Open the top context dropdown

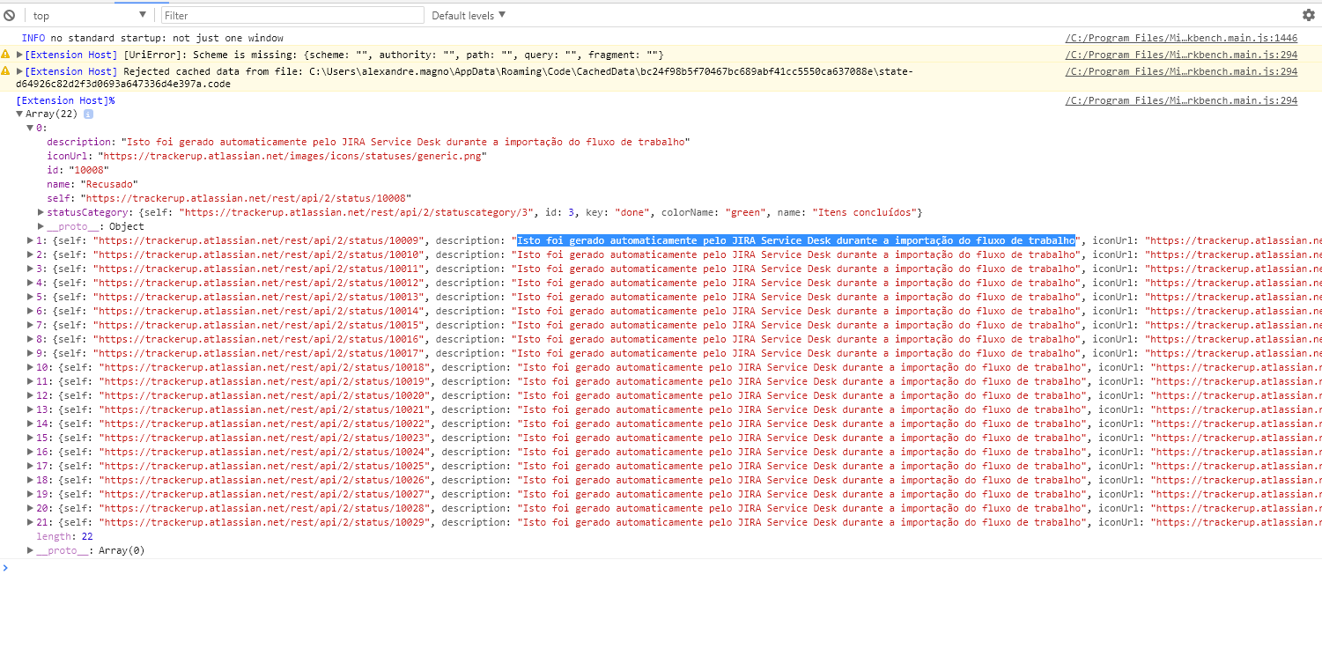point(88,15)
